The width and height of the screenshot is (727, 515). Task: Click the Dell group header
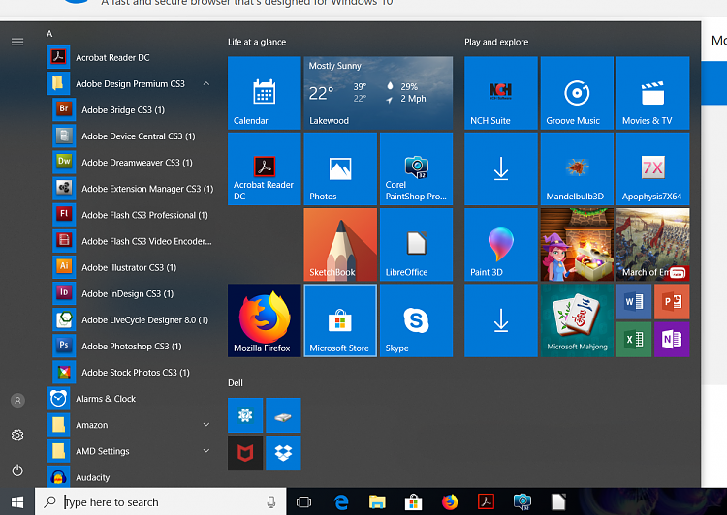[x=236, y=383]
